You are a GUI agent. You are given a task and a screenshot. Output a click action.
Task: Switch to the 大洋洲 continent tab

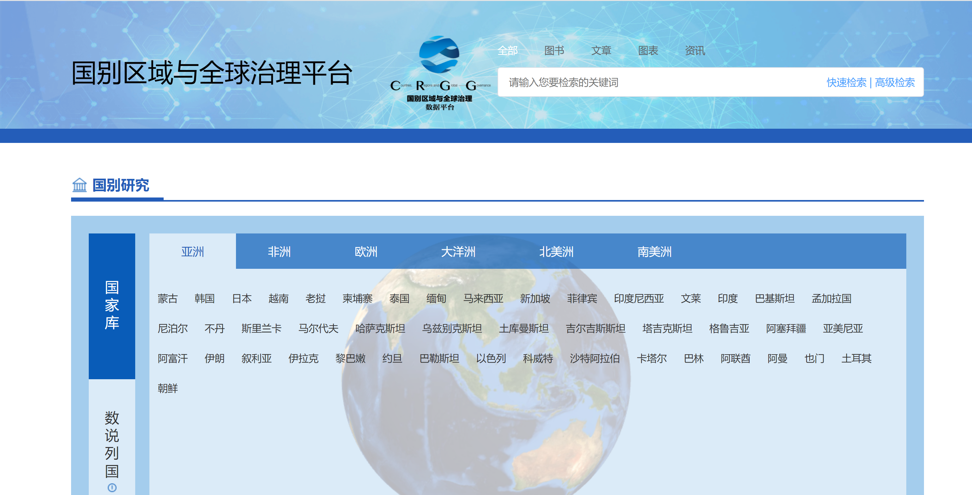pos(458,251)
